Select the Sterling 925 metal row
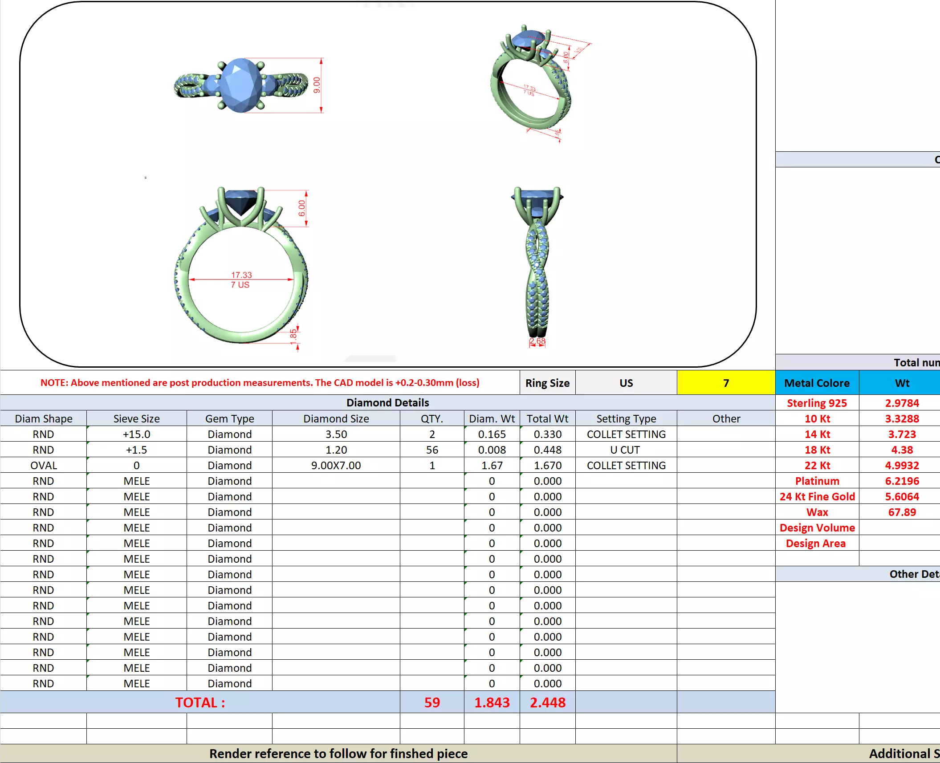 (817, 403)
